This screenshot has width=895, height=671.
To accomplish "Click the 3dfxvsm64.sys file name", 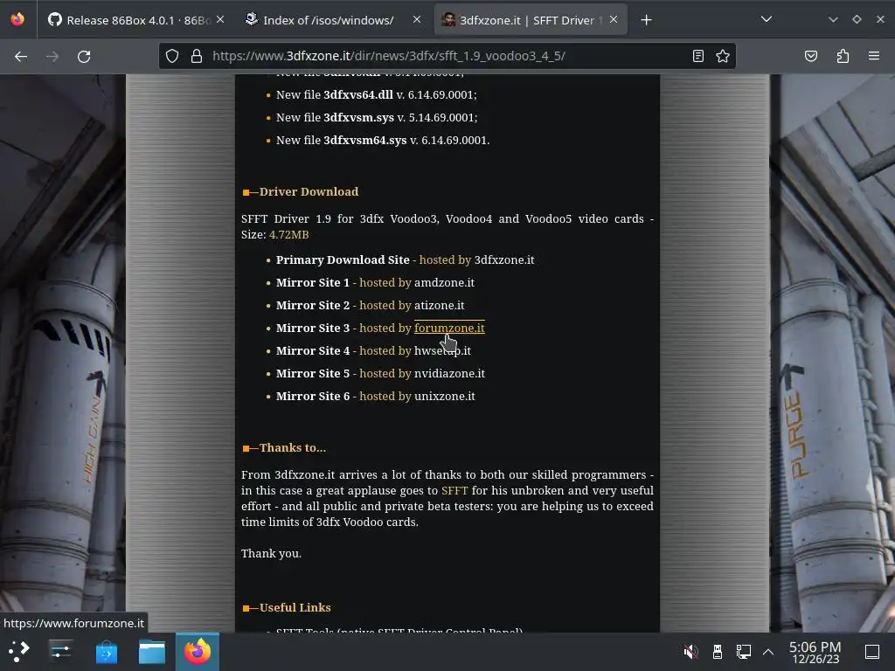I will [364, 141].
